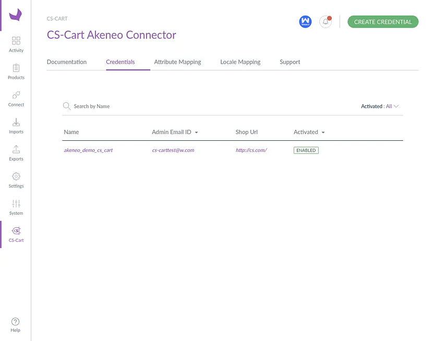Click the Search by Name field
This screenshot has width=434, height=341.
pos(94,106)
